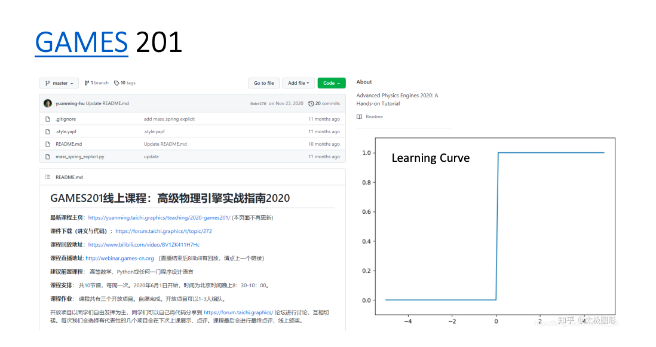Image resolution: width=656 pixels, height=347 pixels.
Task: Click the '10 months ago' timestamp
Action: tap(324, 145)
